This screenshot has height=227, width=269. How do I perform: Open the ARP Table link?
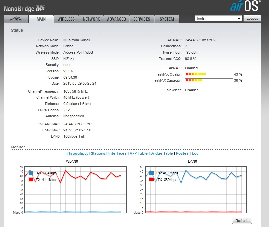point(138,153)
